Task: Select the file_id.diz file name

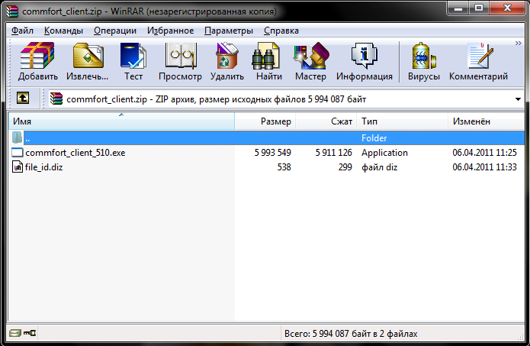Action: click(x=43, y=167)
